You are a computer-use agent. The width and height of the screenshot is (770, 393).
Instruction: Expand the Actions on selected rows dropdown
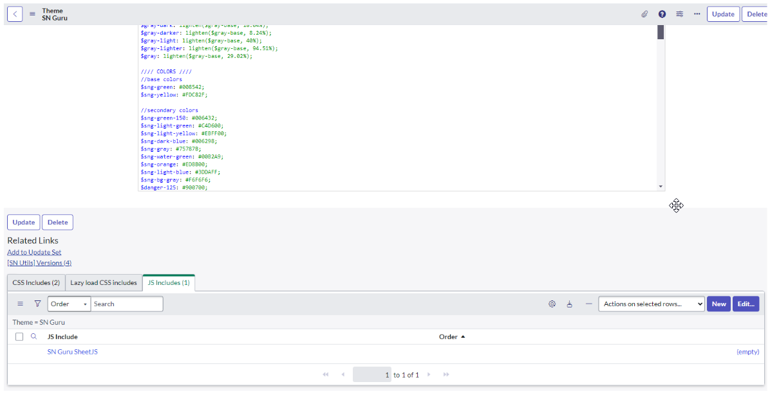[651, 304]
